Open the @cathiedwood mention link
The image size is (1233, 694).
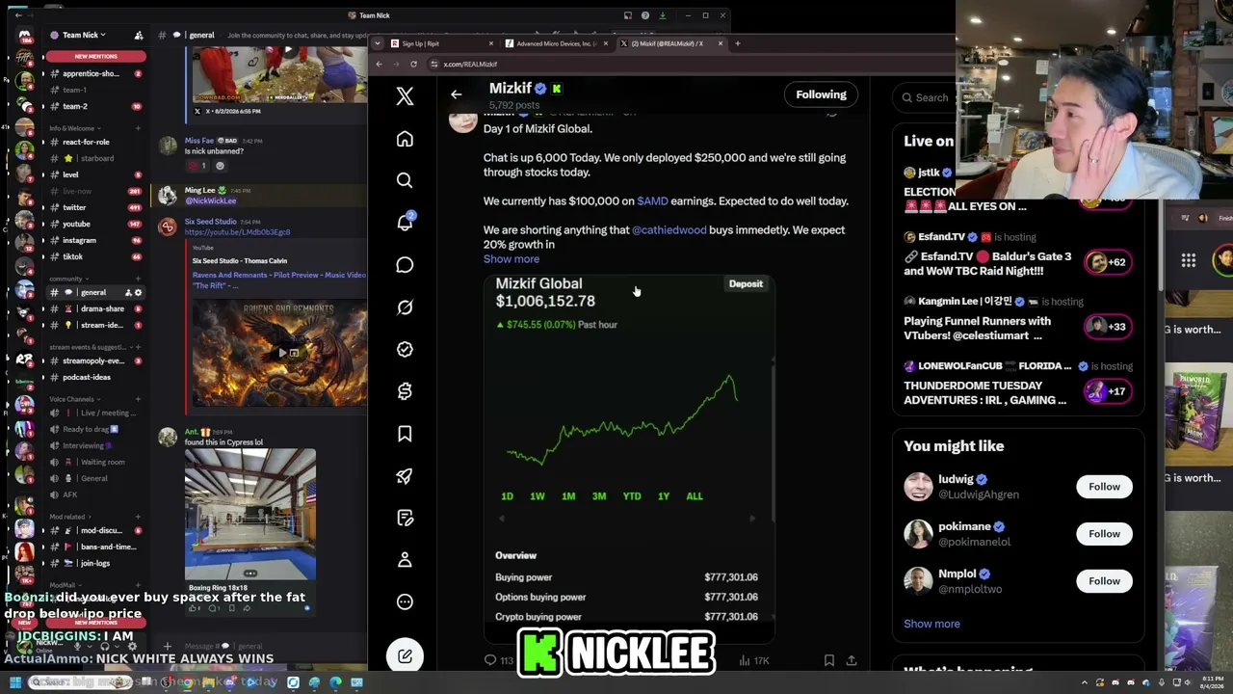tap(669, 230)
